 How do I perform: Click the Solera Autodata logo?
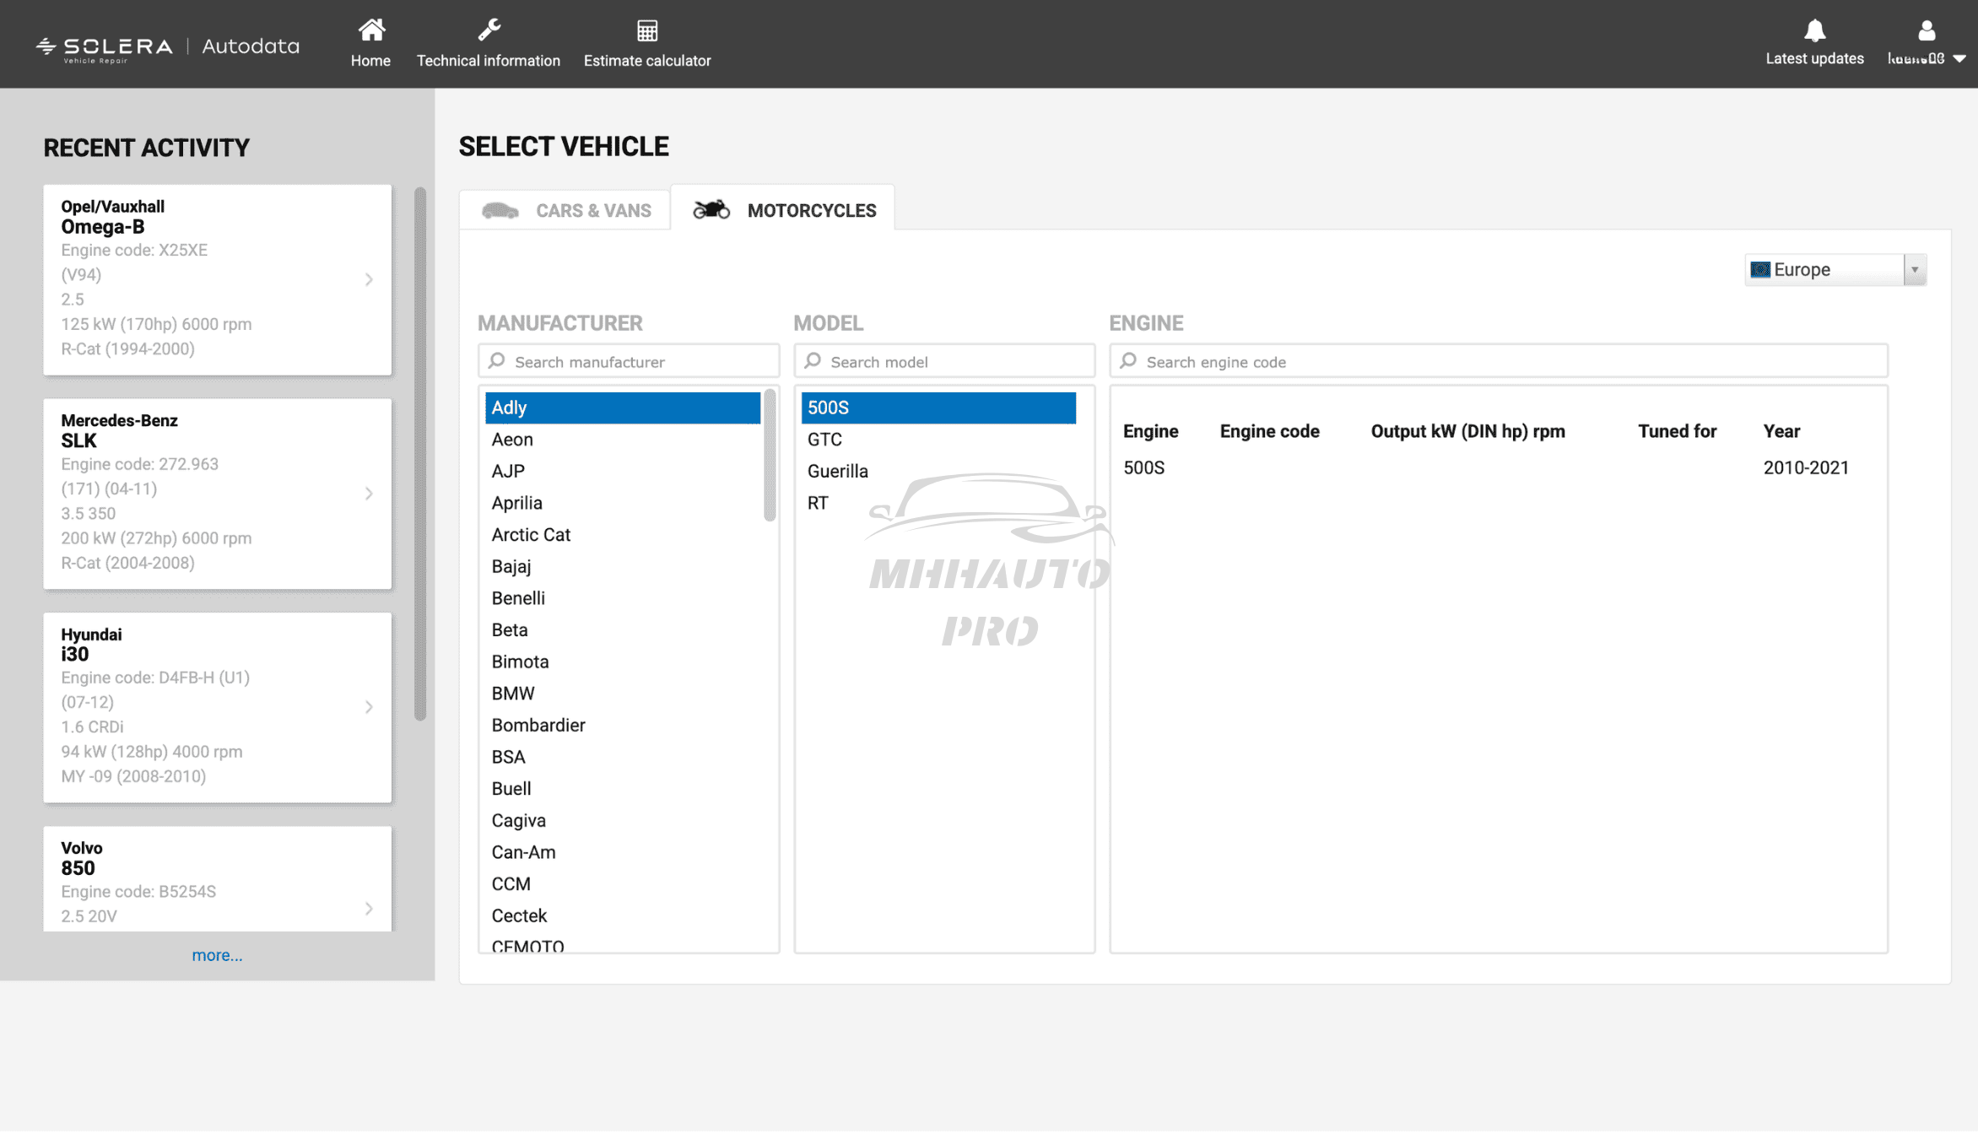coord(167,47)
